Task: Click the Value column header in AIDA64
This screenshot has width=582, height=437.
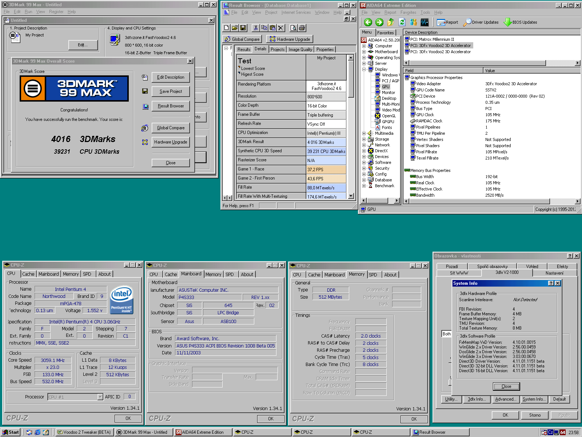Action: click(x=532, y=71)
